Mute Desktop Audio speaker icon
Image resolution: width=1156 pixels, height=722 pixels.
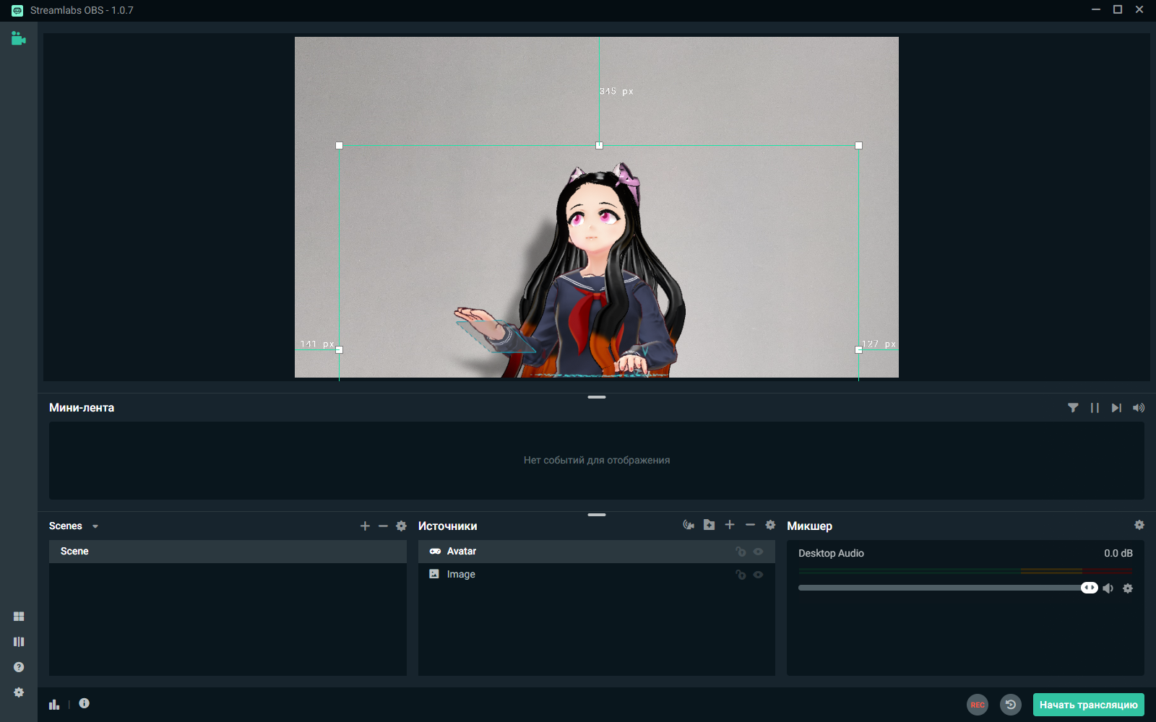pos(1108,588)
